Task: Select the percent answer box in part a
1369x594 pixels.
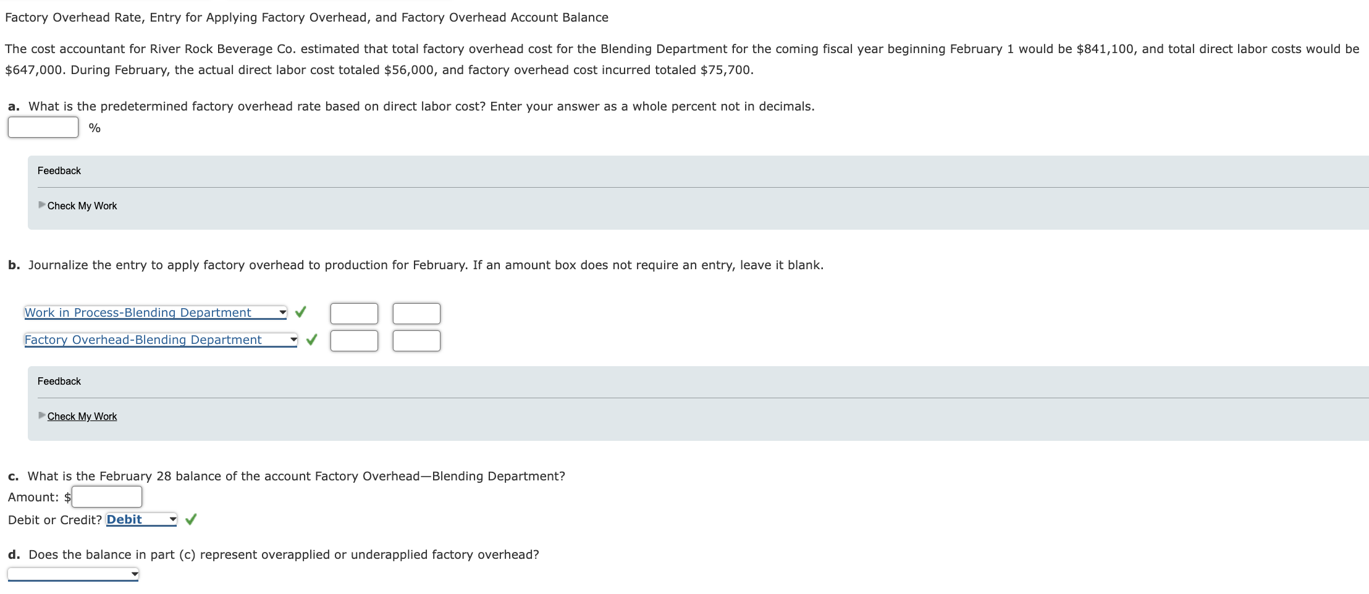Action: [42, 127]
